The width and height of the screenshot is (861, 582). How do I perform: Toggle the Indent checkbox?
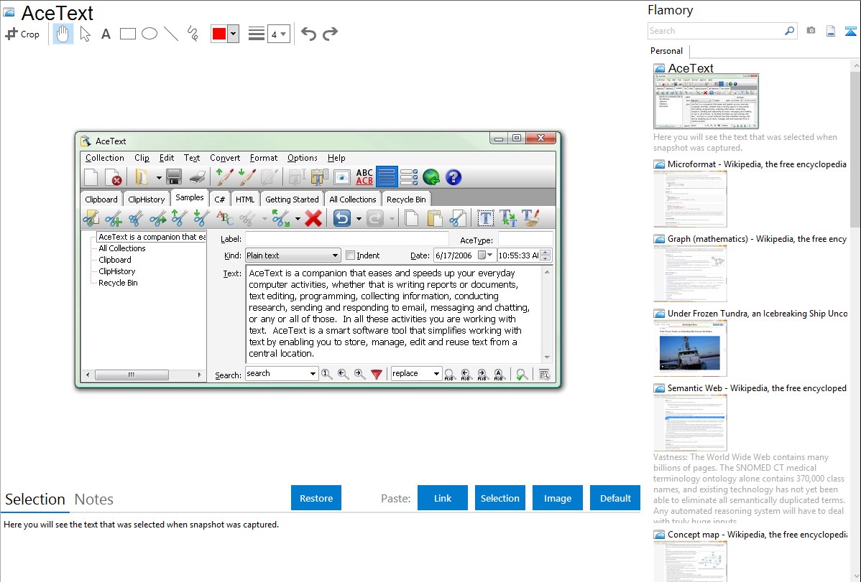click(x=350, y=255)
